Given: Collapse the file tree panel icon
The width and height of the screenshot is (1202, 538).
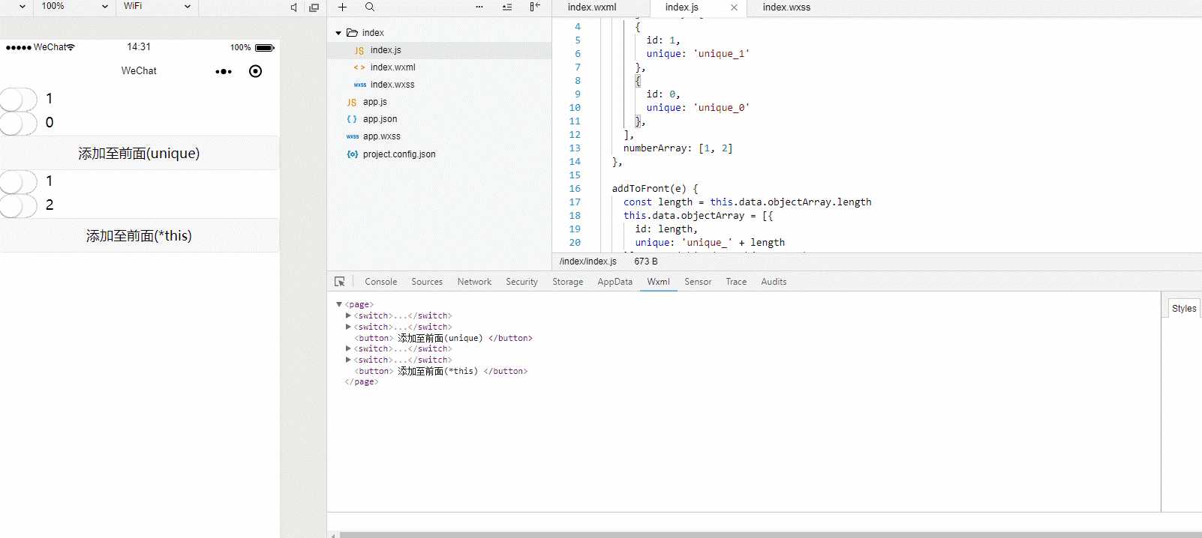Looking at the screenshot, I should pos(535,7).
